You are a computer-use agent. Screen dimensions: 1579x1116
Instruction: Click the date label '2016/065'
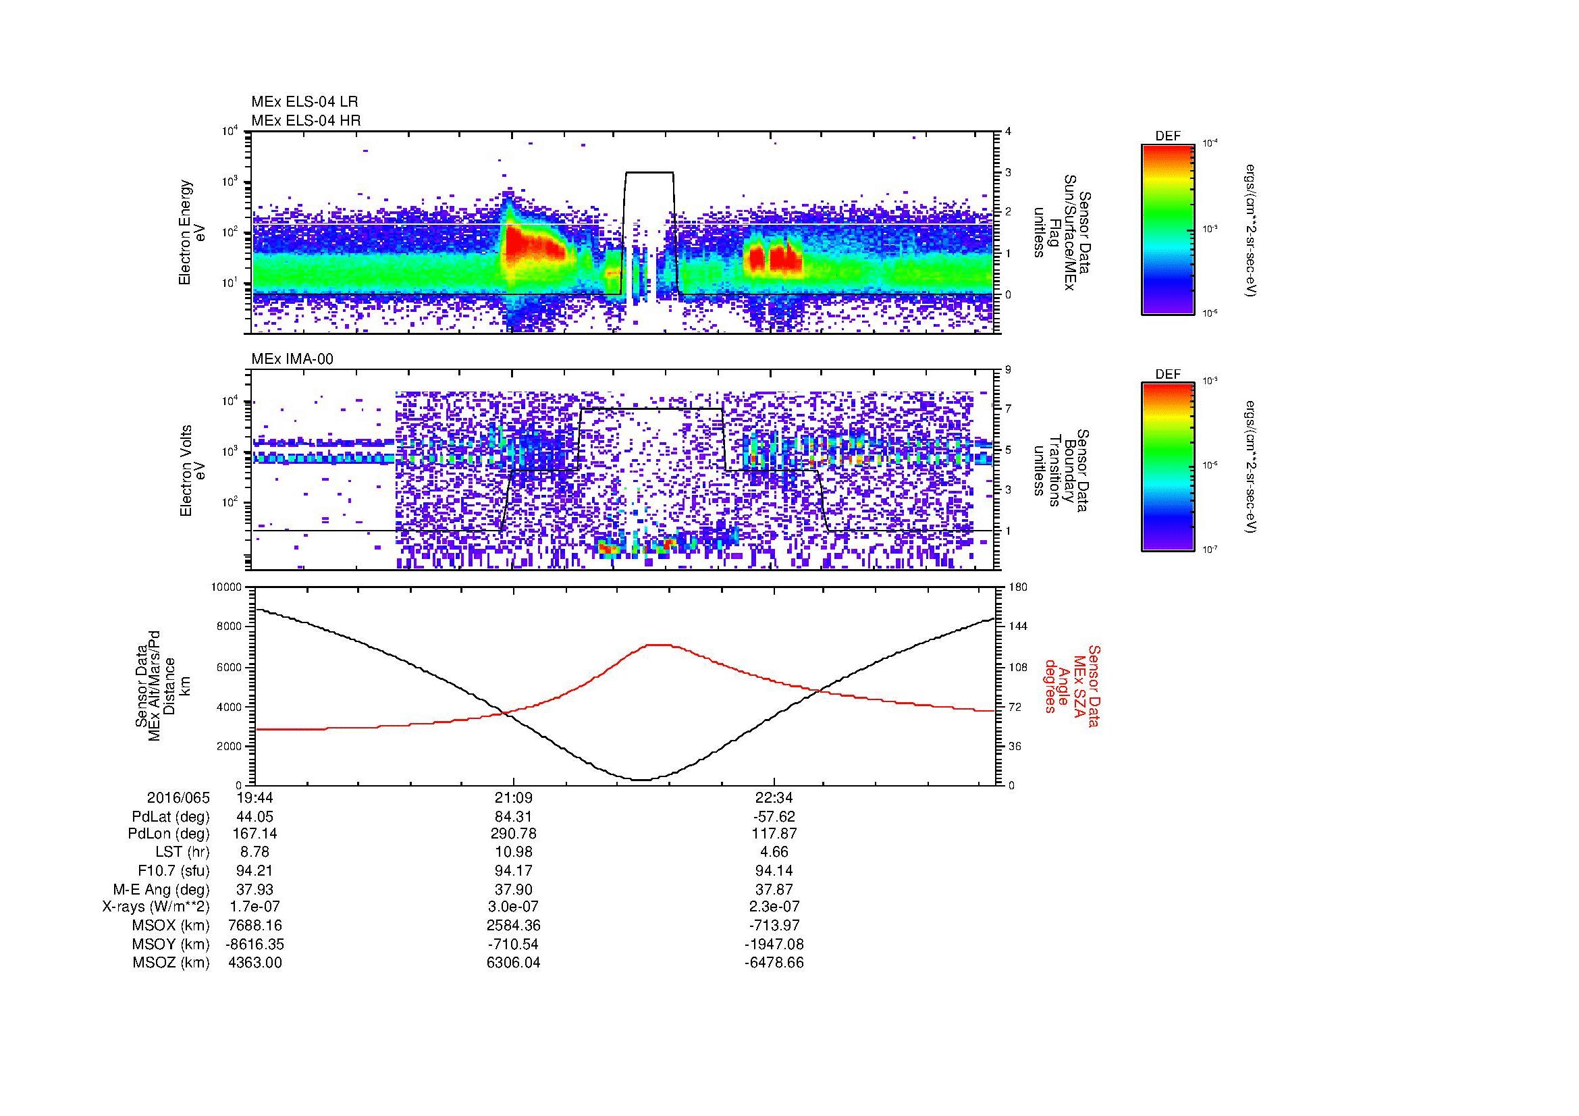(x=178, y=797)
